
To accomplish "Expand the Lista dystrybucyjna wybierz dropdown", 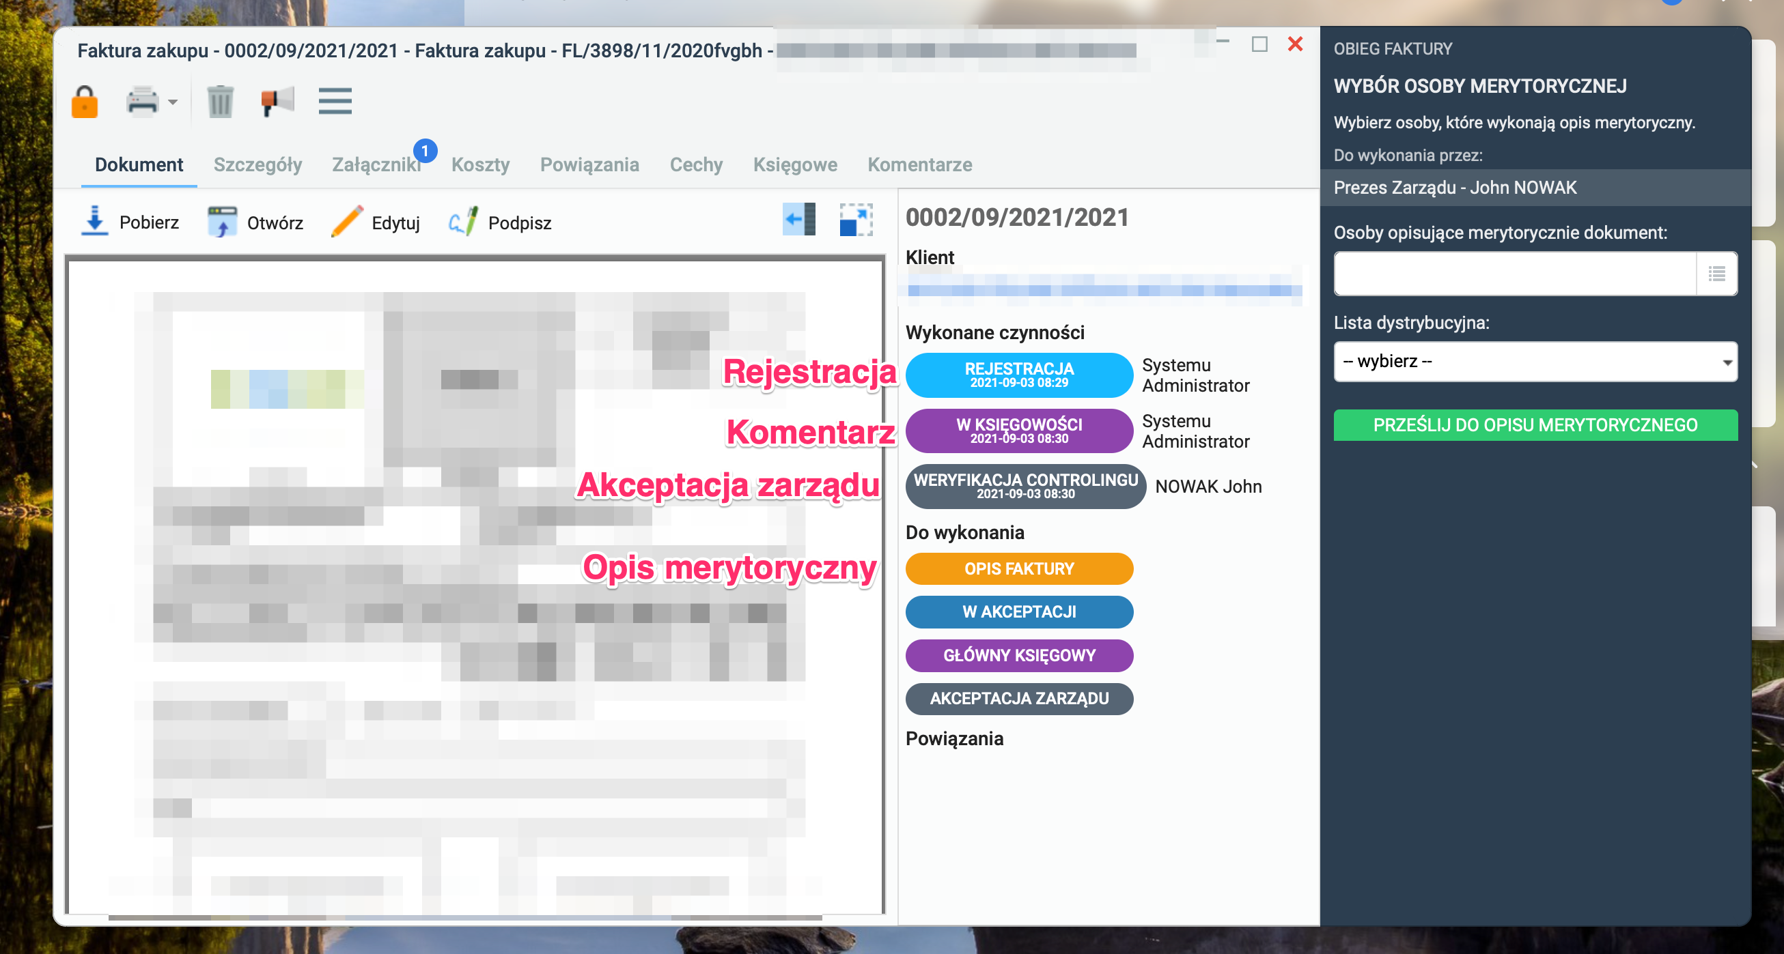I will pos(1535,362).
